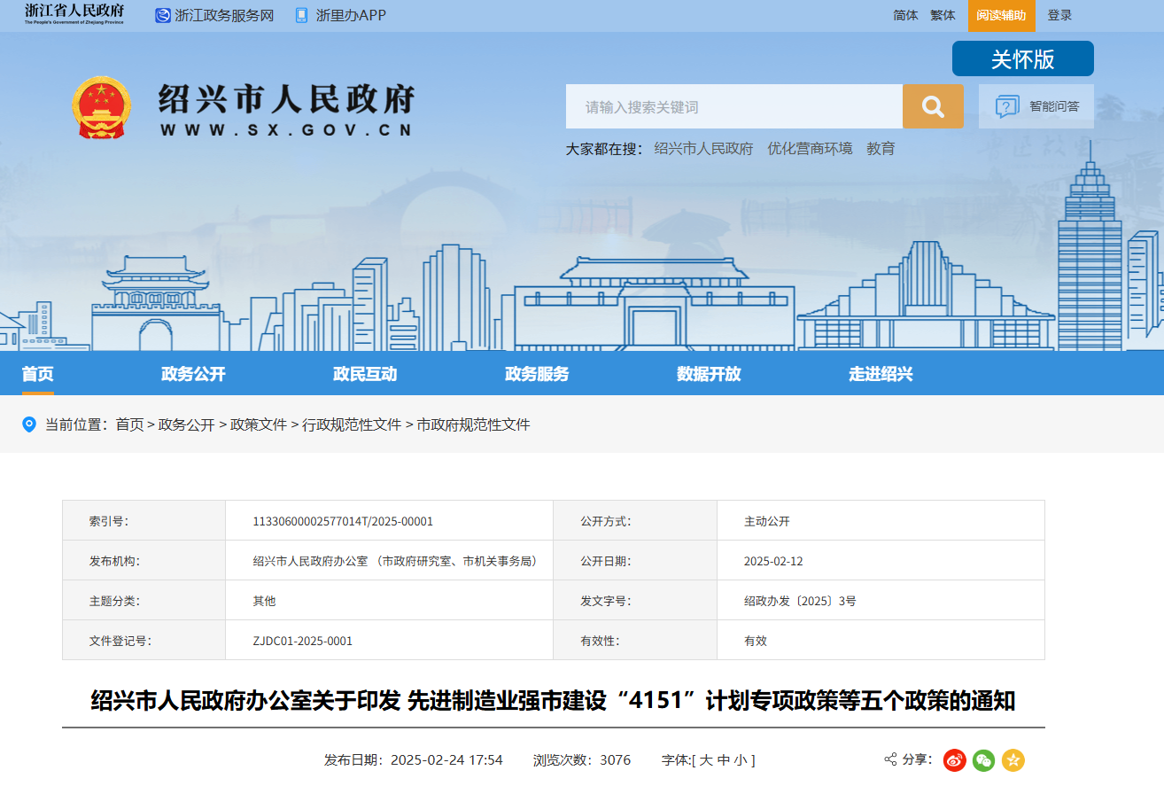Enable the 阅读辅助 reading aid
Viewport: 1164px width, 786px height.
(1001, 15)
